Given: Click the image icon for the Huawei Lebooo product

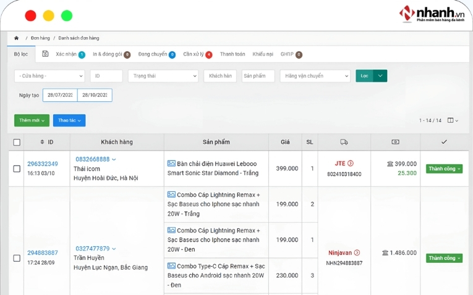Looking at the screenshot, I should point(171,164).
